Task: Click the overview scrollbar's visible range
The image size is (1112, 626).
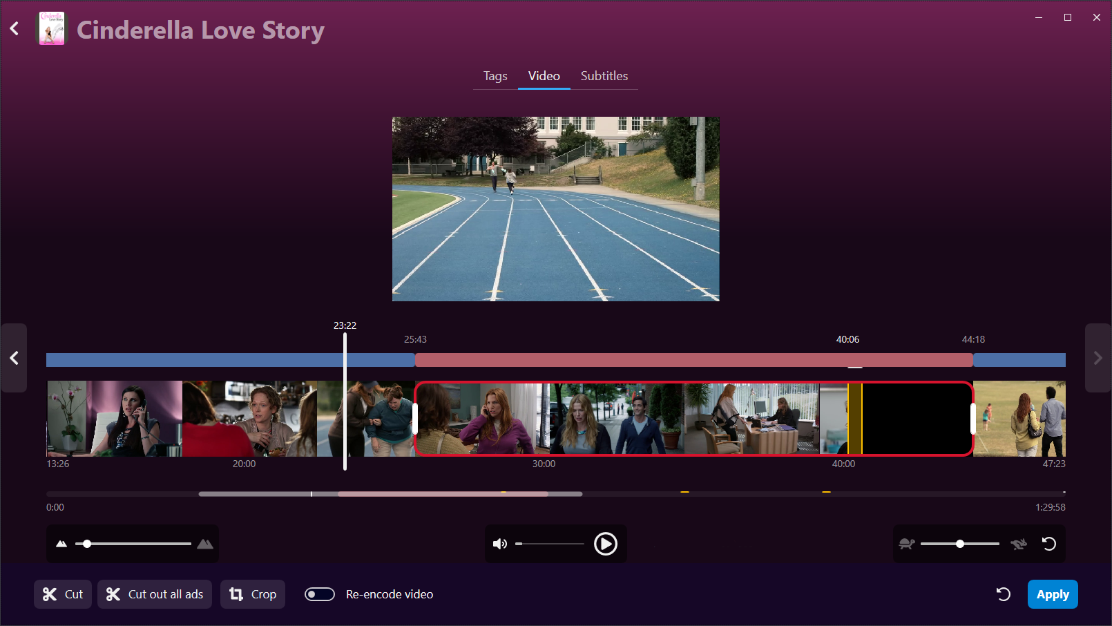Action: [390, 494]
